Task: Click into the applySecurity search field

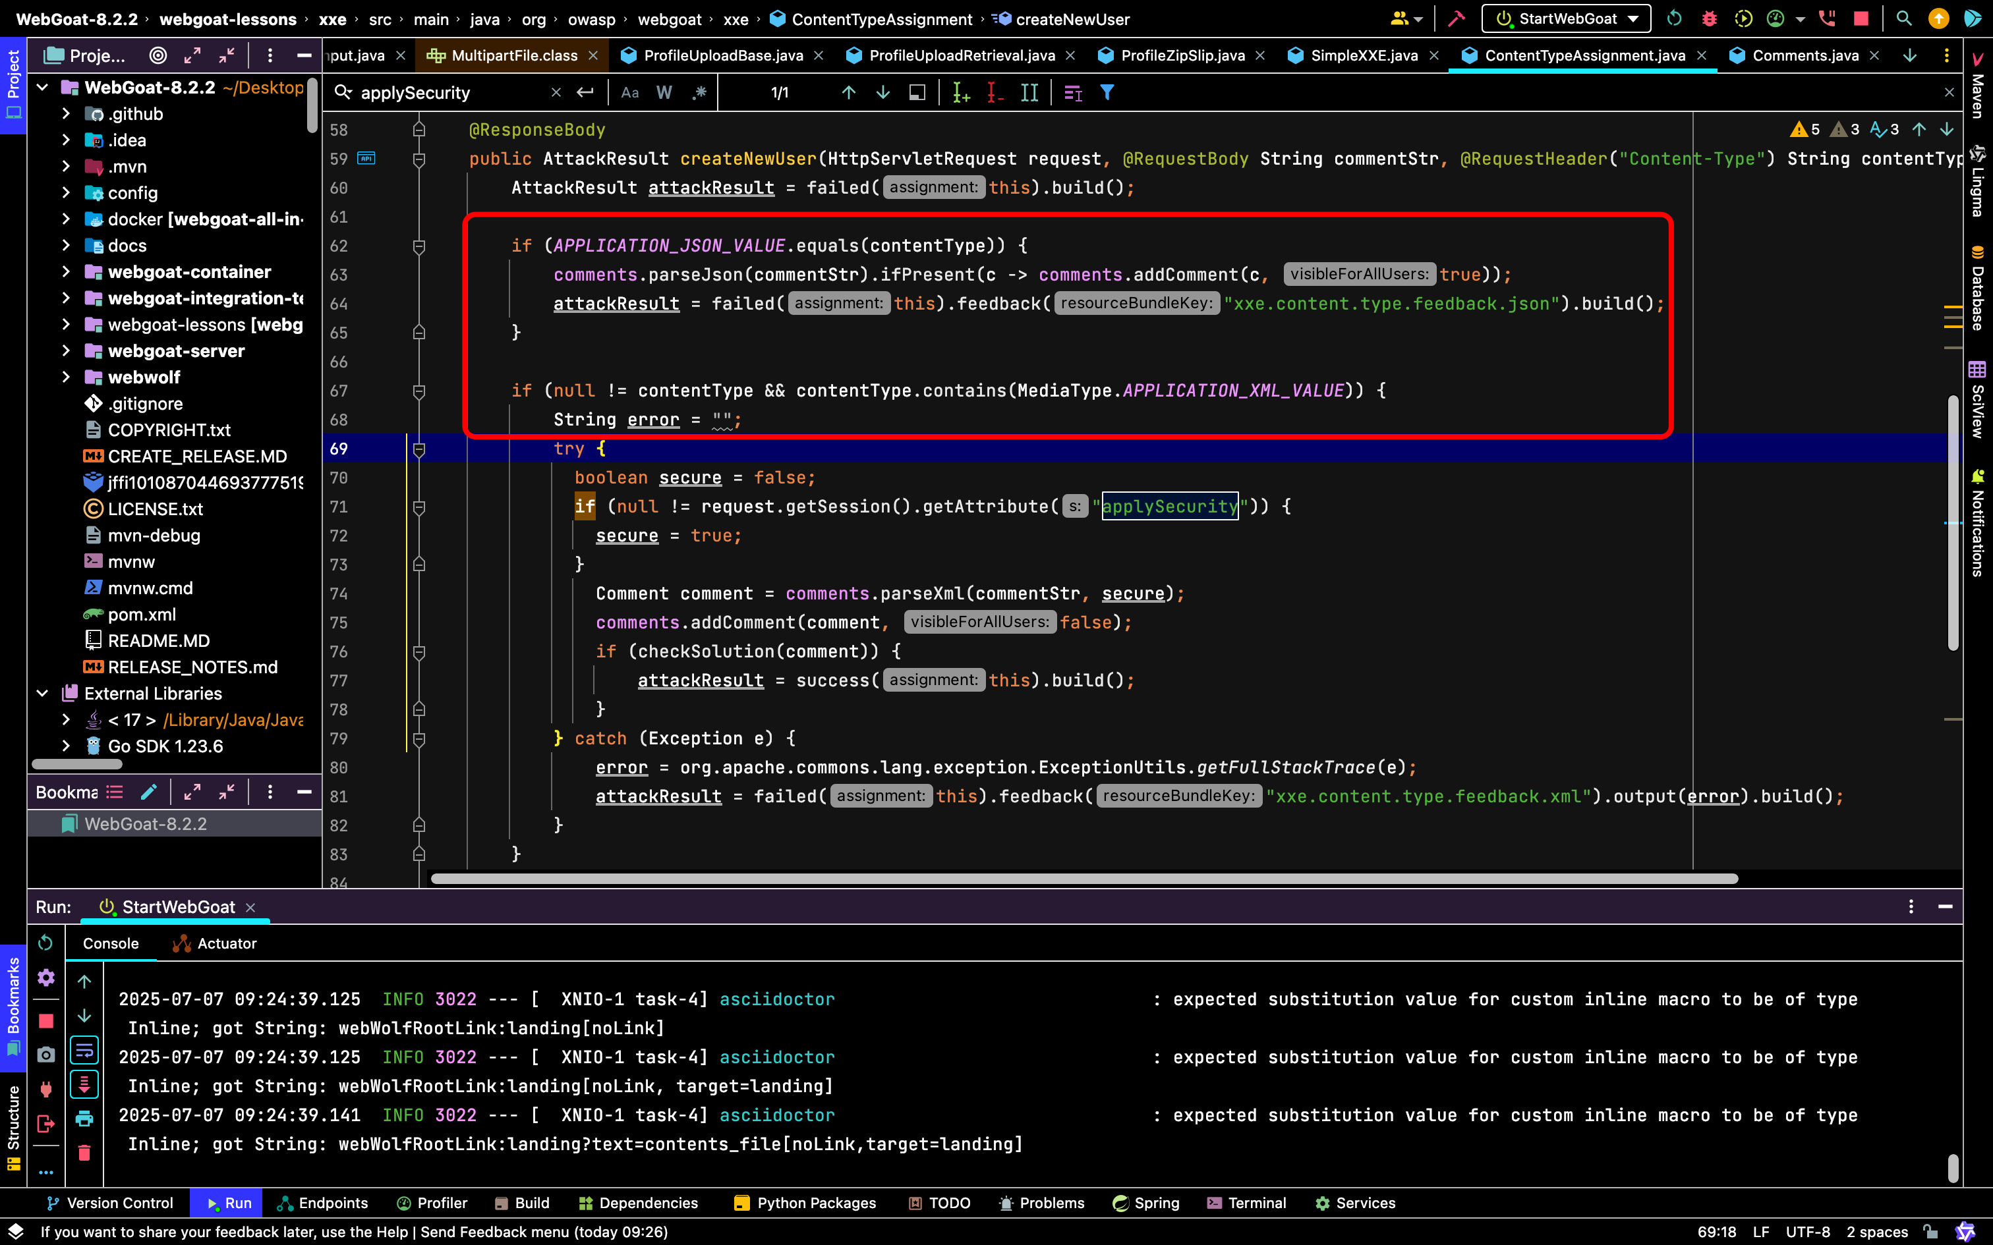Action: (x=453, y=93)
